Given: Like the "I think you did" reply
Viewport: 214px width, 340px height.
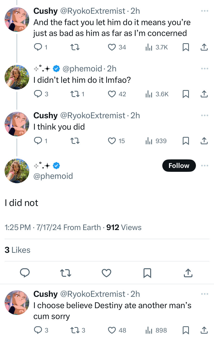Looking at the screenshot, I should (x=116, y=141).
